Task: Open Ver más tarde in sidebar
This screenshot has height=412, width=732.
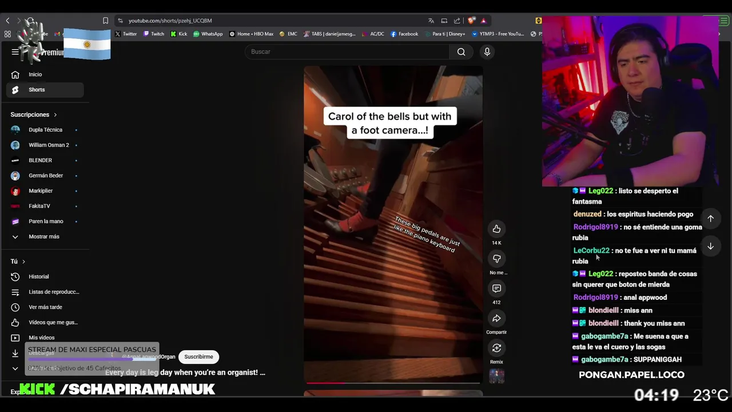Action: [x=45, y=307]
